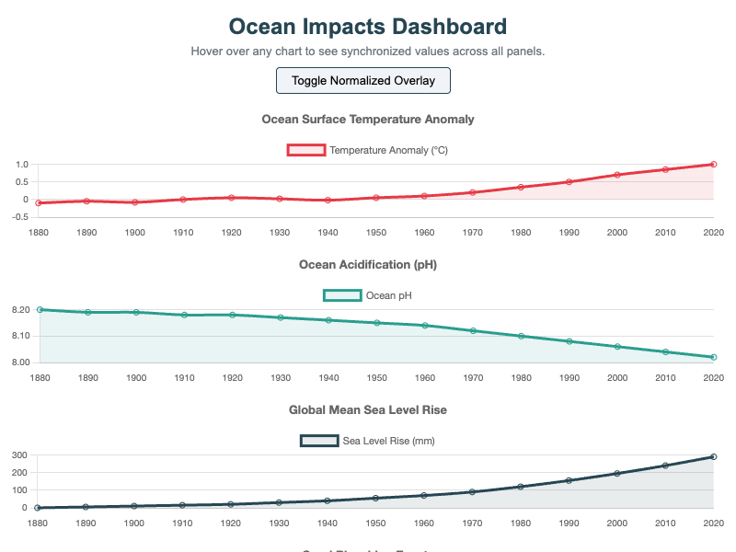Click the 2020 point on sea level chart
The image size is (736, 552).
coord(713,457)
